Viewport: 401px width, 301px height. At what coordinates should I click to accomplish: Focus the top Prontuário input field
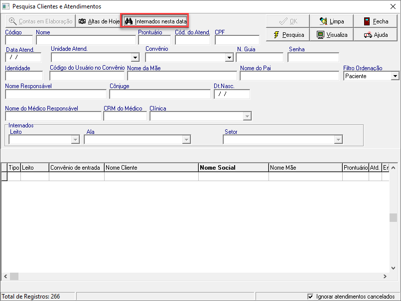pyautogui.click(x=154, y=40)
